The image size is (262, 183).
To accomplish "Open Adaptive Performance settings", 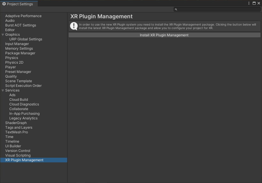I will point(23,16).
